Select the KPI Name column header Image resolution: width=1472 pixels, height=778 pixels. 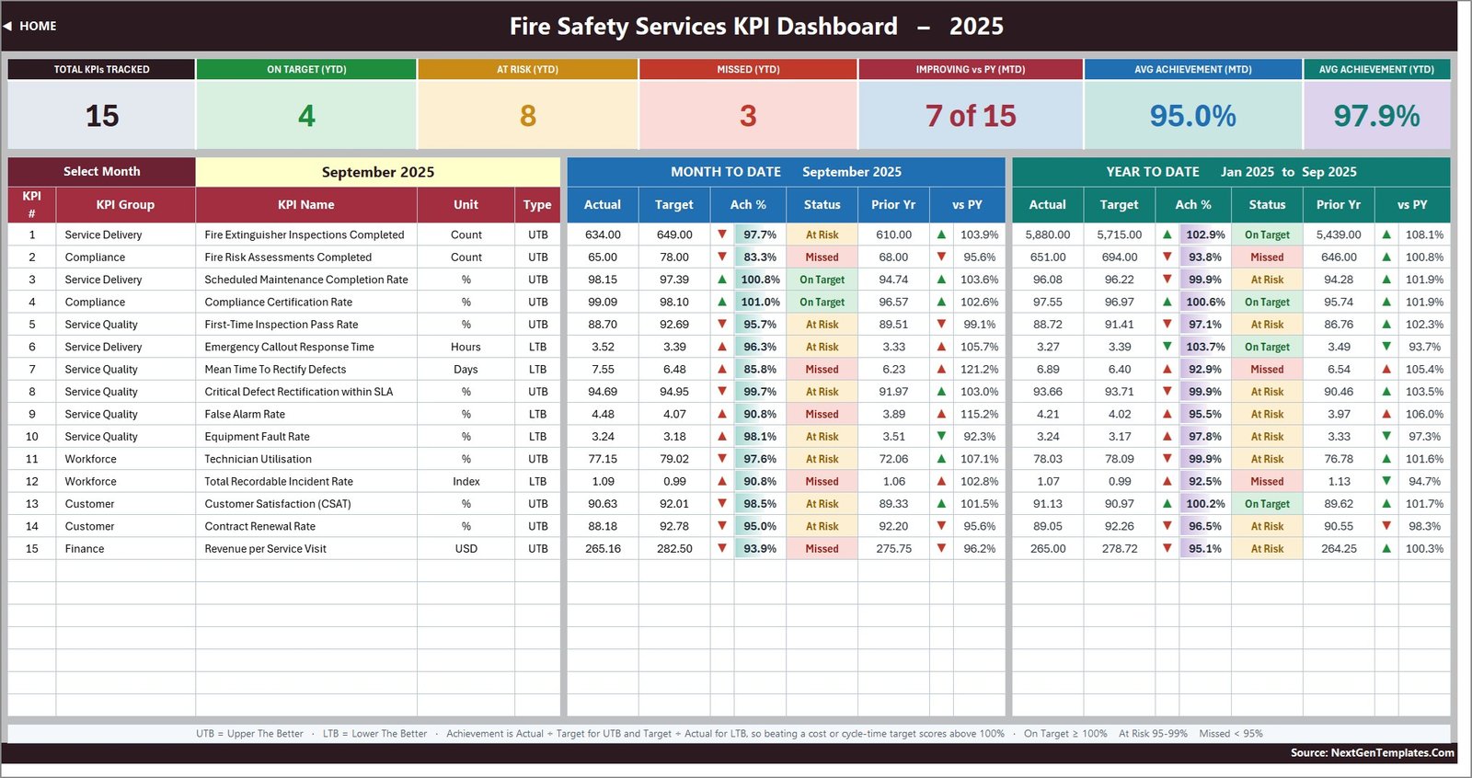[306, 205]
